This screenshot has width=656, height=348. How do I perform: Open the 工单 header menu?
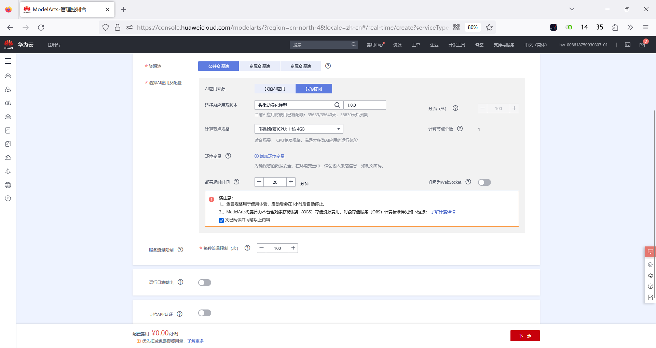click(416, 45)
